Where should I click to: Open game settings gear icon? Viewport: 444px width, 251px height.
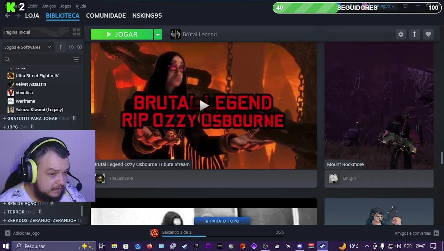click(401, 34)
